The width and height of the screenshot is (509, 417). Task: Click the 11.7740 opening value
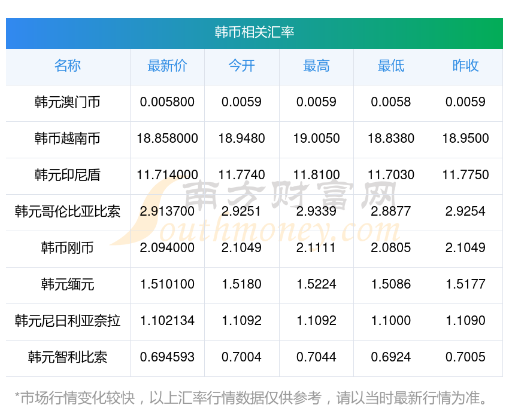(x=241, y=175)
